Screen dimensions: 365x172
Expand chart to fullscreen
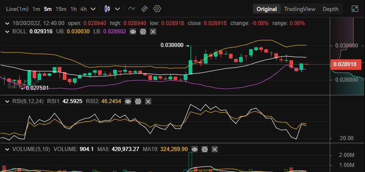click(x=354, y=9)
